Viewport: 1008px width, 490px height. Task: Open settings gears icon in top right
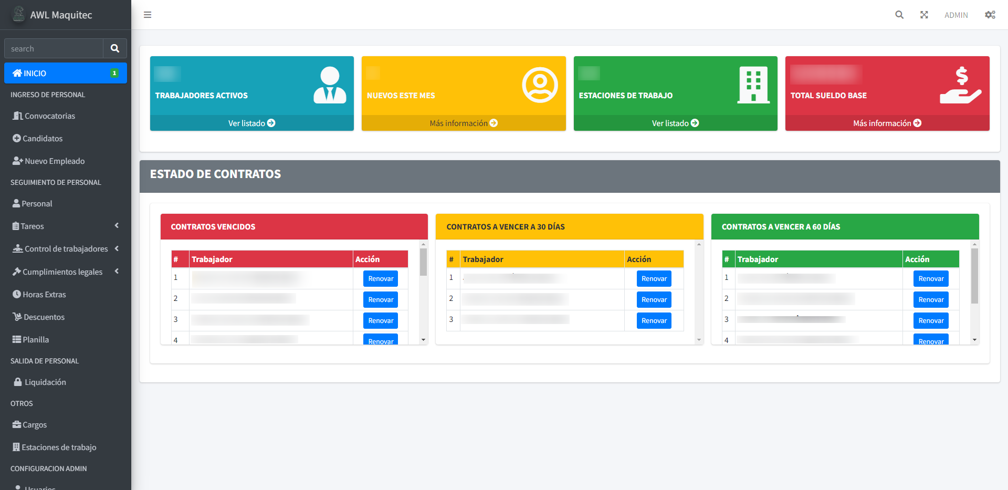990,15
